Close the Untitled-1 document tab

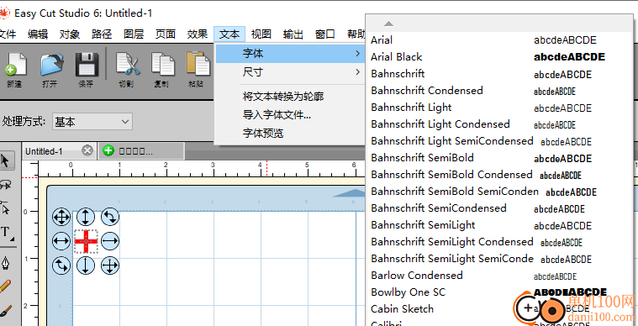[87, 151]
